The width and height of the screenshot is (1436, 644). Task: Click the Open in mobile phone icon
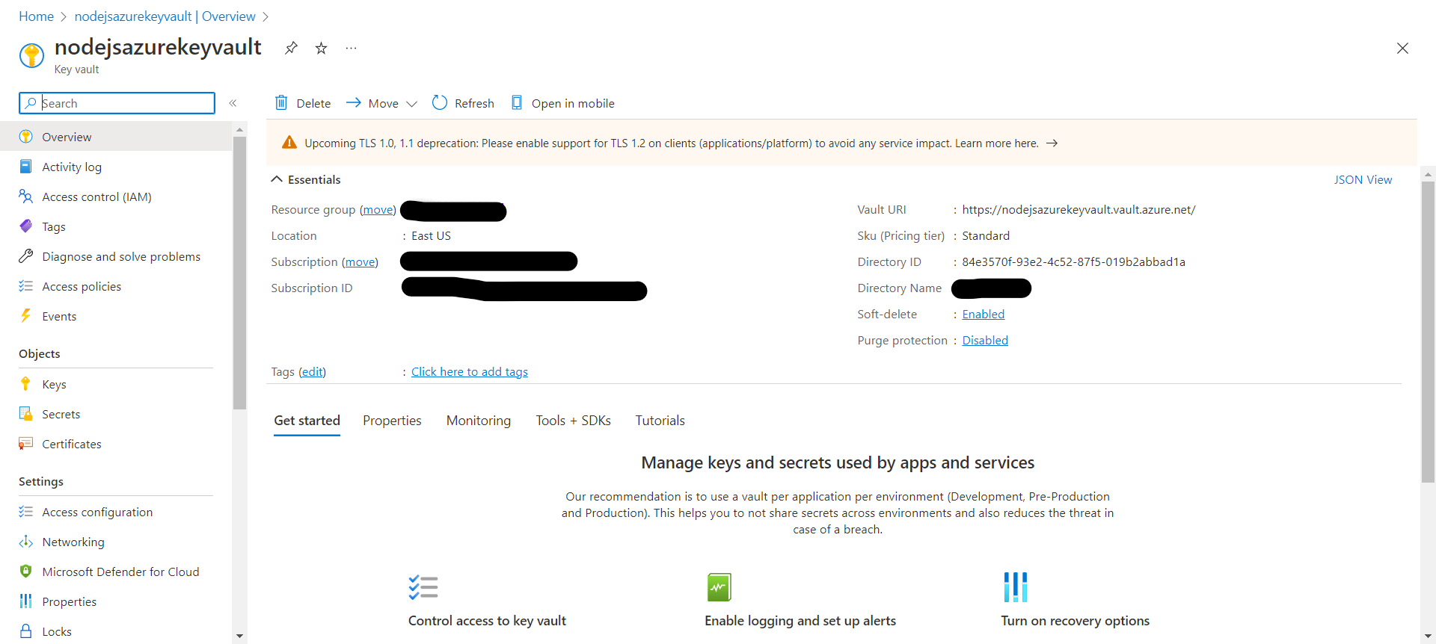pos(517,102)
